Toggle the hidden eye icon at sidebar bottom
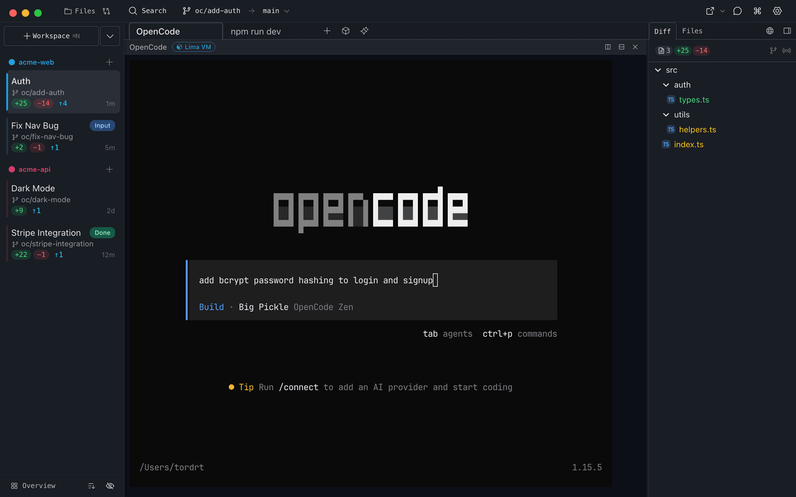Viewport: 796px width, 497px height. (x=110, y=486)
